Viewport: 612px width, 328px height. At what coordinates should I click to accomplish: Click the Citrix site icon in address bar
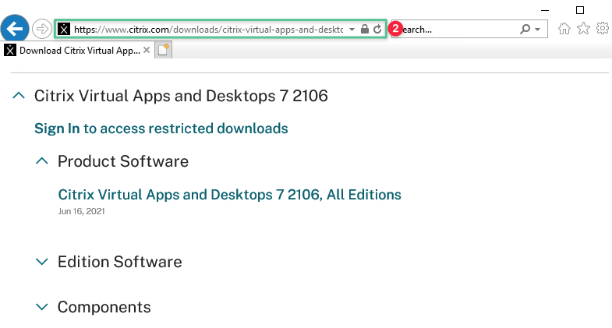pyautogui.click(x=64, y=29)
